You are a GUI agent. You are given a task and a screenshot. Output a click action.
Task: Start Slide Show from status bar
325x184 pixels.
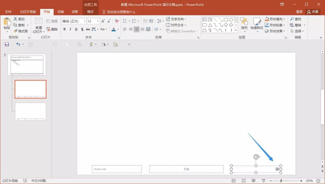click(x=263, y=181)
